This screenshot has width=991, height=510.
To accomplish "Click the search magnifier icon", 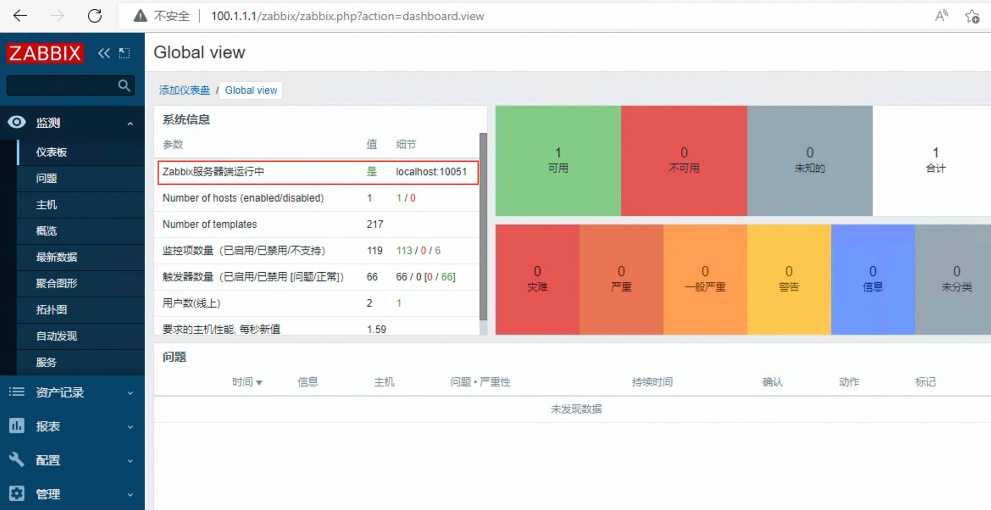I will click(x=124, y=85).
